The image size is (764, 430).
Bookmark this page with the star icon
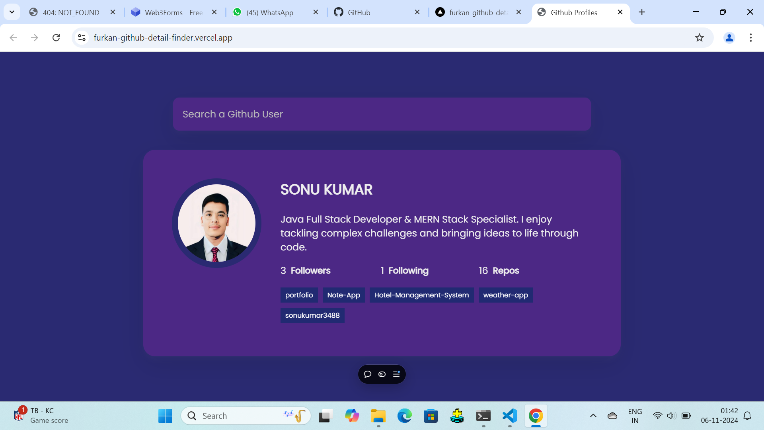[700, 37]
